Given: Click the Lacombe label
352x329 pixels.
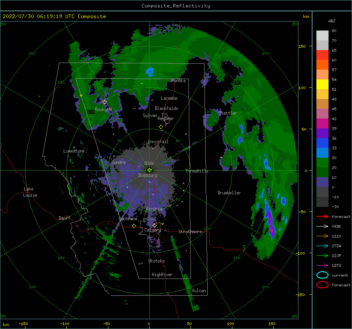Looking at the screenshot, I should (x=169, y=98).
